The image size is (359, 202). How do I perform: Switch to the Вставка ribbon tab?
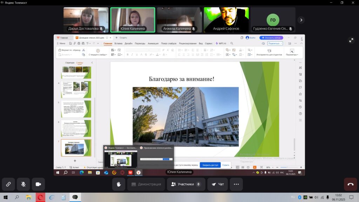pyautogui.click(x=118, y=43)
